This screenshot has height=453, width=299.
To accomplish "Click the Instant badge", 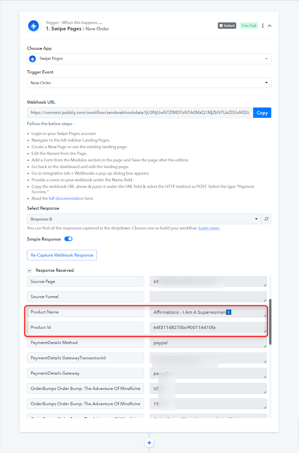I will (227, 26).
